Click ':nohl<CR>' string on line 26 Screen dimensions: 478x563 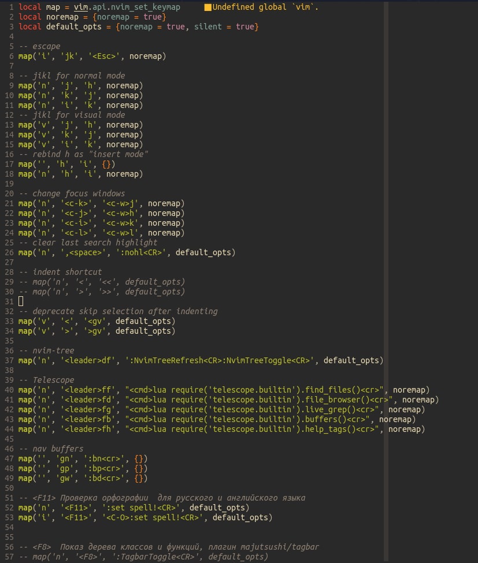click(x=141, y=252)
